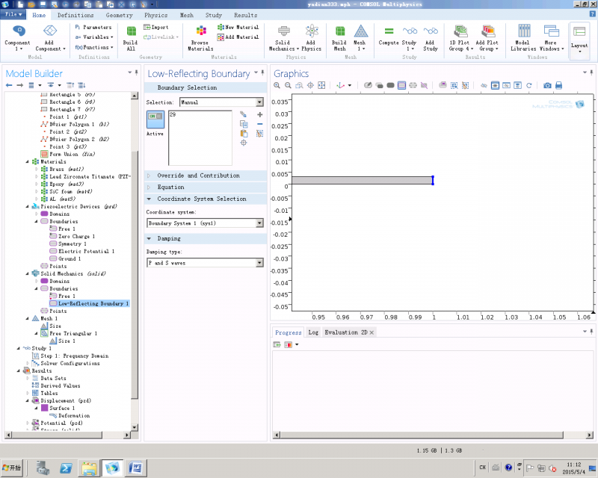Click Build All geometry icon
This screenshot has width=598, height=478.
pos(132,36)
